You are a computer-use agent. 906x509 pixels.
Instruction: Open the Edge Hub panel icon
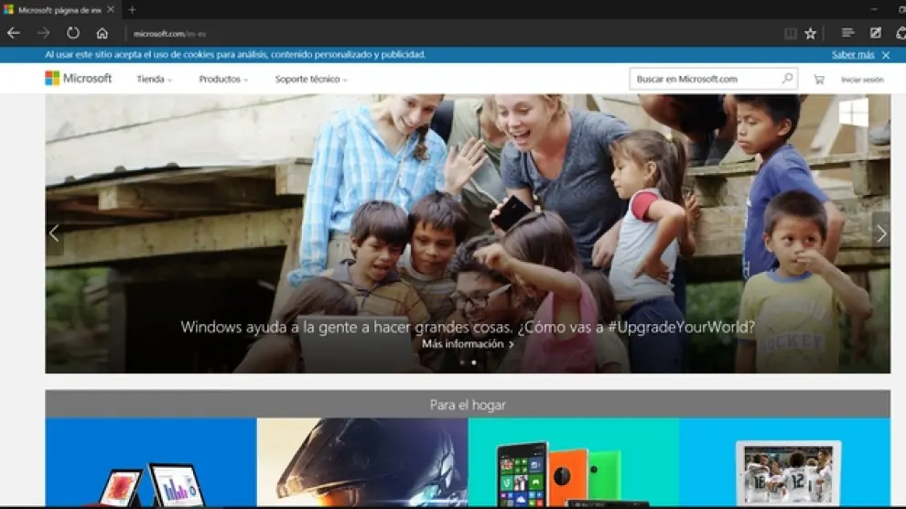[x=847, y=33]
